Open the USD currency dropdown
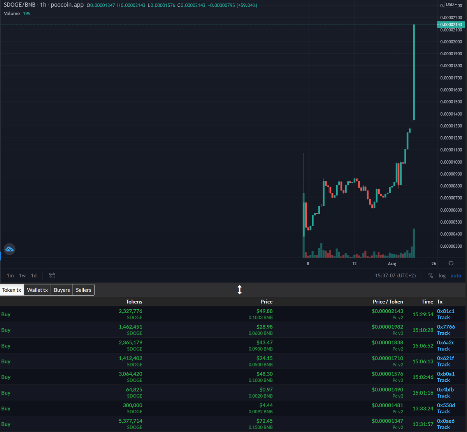467x432 pixels. pos(451,5)
